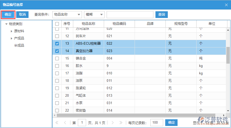Sort by 物品编码 column header
This screenshot has width=231, height=128.
click(119, 24)
